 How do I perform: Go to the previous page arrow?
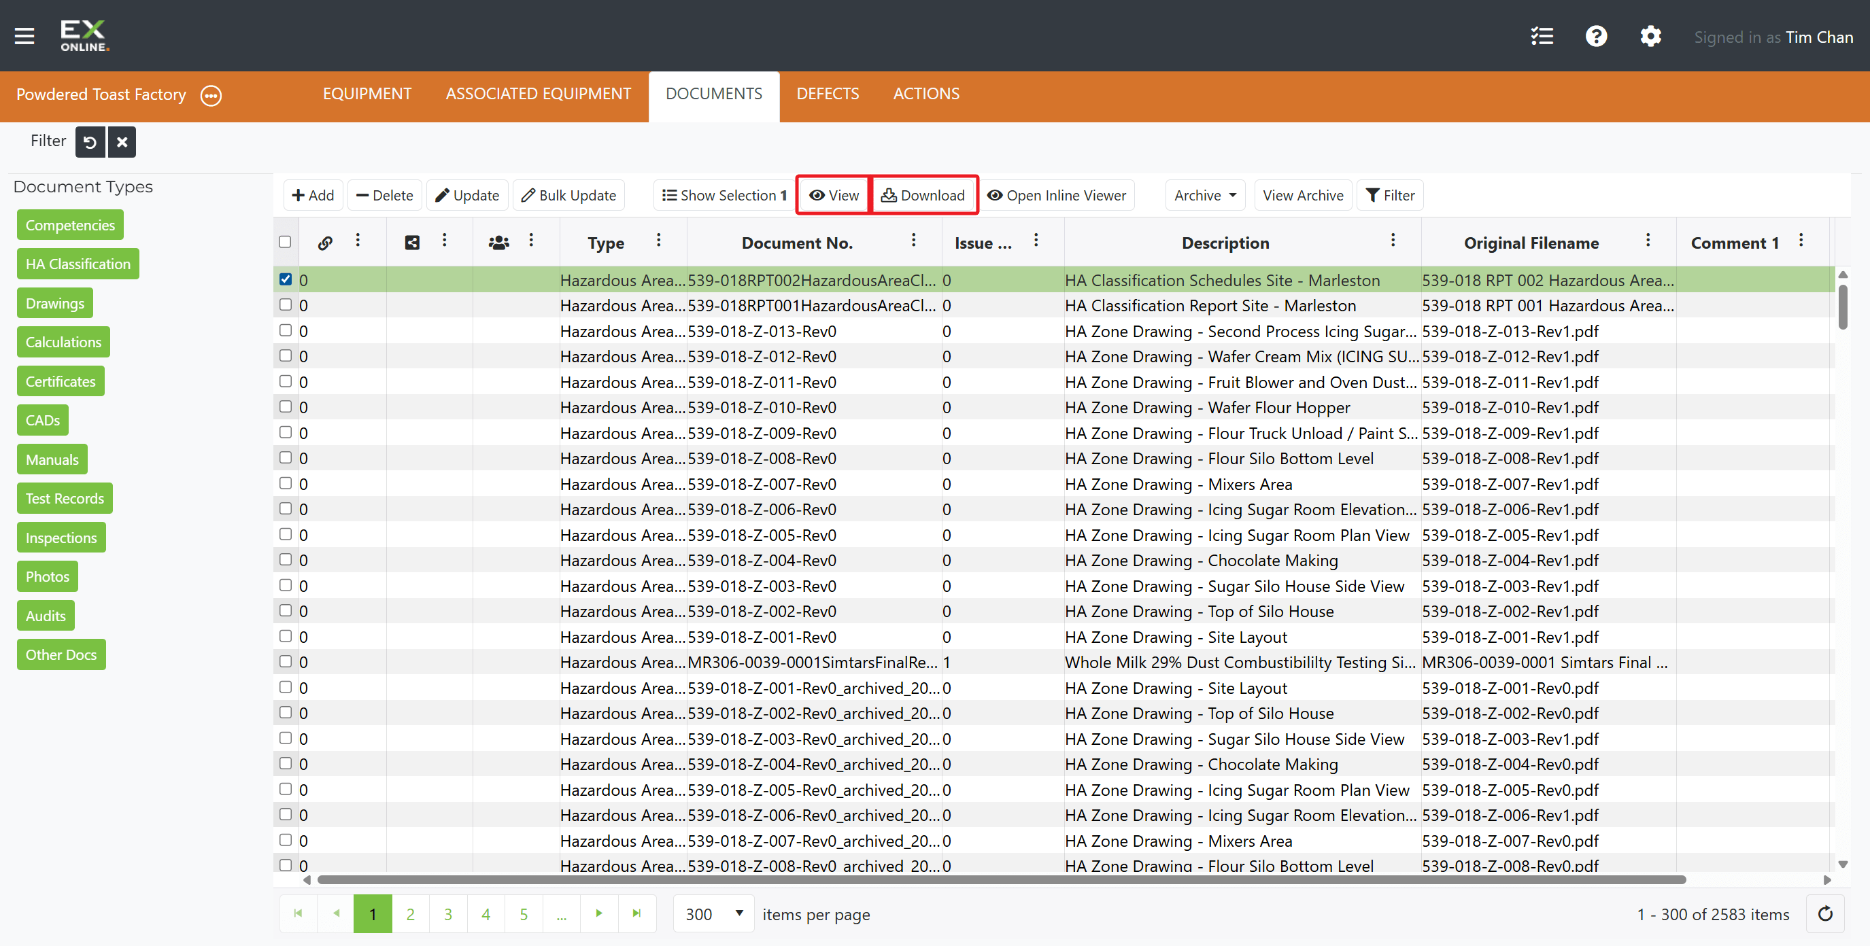[x=336, y=914]
